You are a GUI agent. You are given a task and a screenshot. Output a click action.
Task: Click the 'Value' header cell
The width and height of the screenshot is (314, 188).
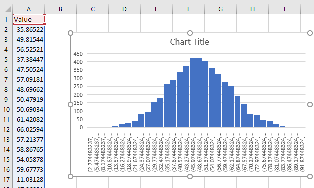coord(29,19)
